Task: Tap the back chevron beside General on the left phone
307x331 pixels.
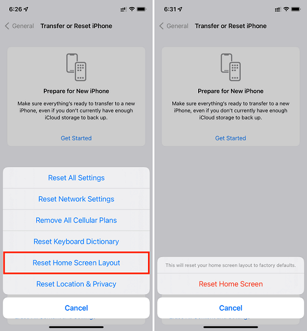Action: click(x=7, y=26)
